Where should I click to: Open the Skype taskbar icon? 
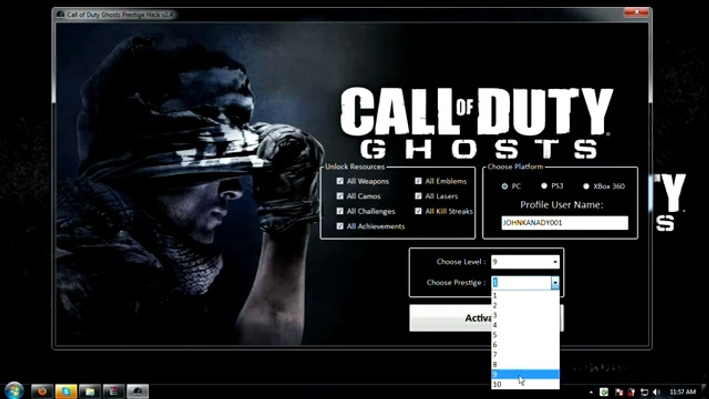click(66, 391)
